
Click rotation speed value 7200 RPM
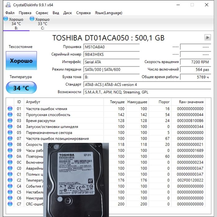pos(196,62)
